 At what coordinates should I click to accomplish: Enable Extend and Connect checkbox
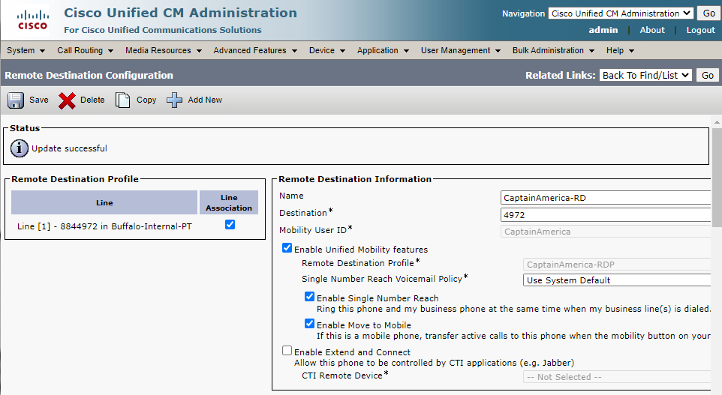coord(287,351)
